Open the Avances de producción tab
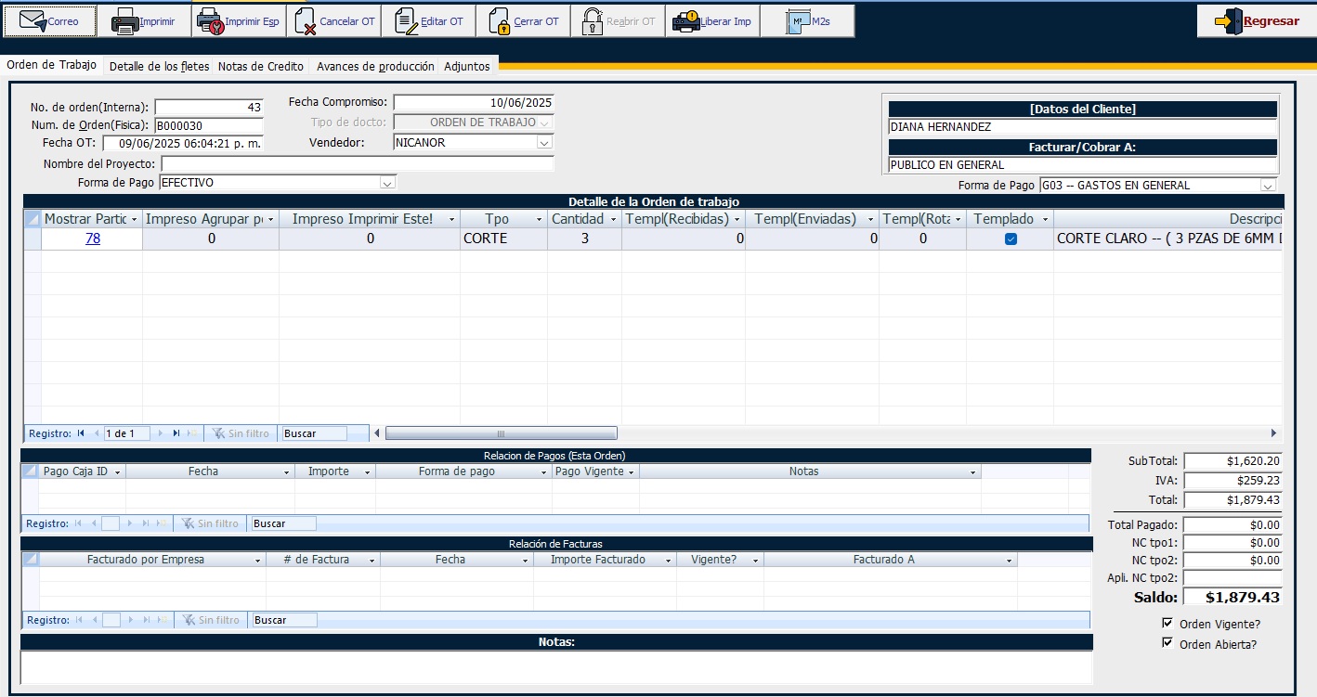 [375, 67]
